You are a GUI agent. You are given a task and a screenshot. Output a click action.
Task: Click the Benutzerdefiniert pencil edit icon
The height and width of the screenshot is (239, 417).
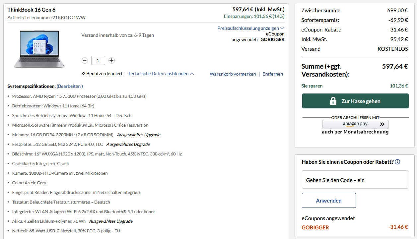(x=83, y=74)
